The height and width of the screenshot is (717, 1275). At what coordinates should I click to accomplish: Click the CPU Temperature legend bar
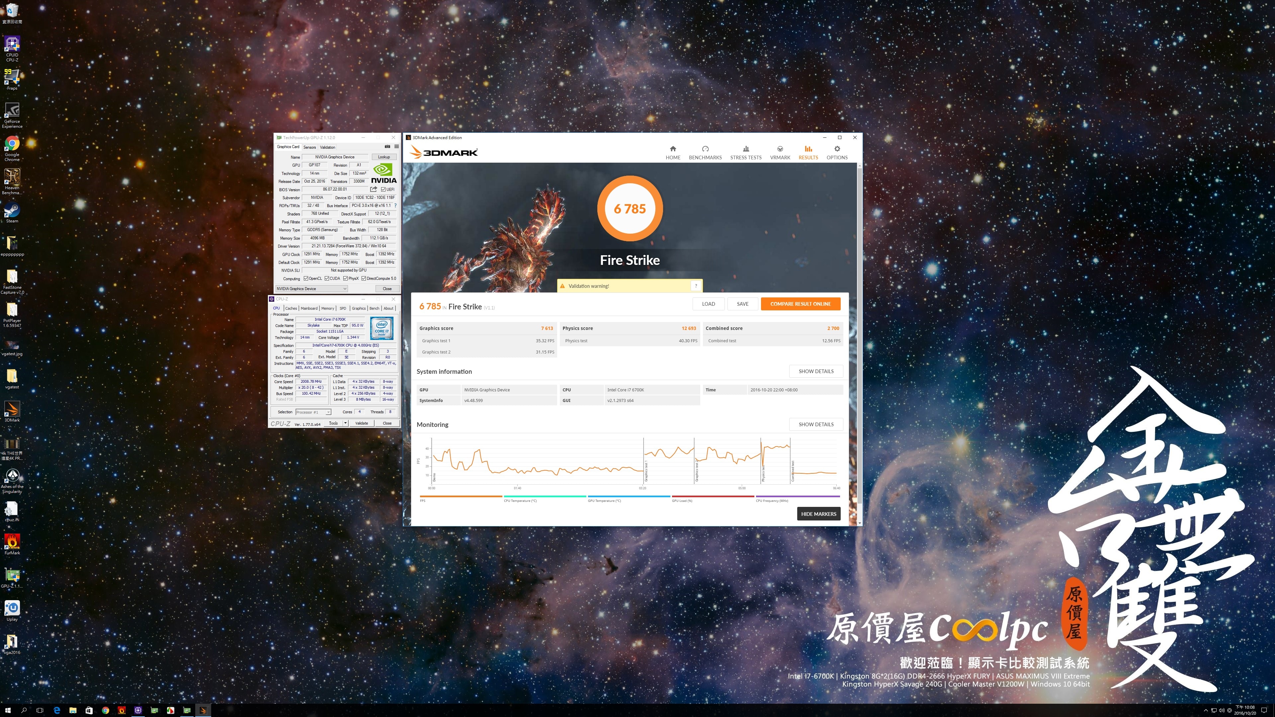pyautogui.click(x=545, y=496)
